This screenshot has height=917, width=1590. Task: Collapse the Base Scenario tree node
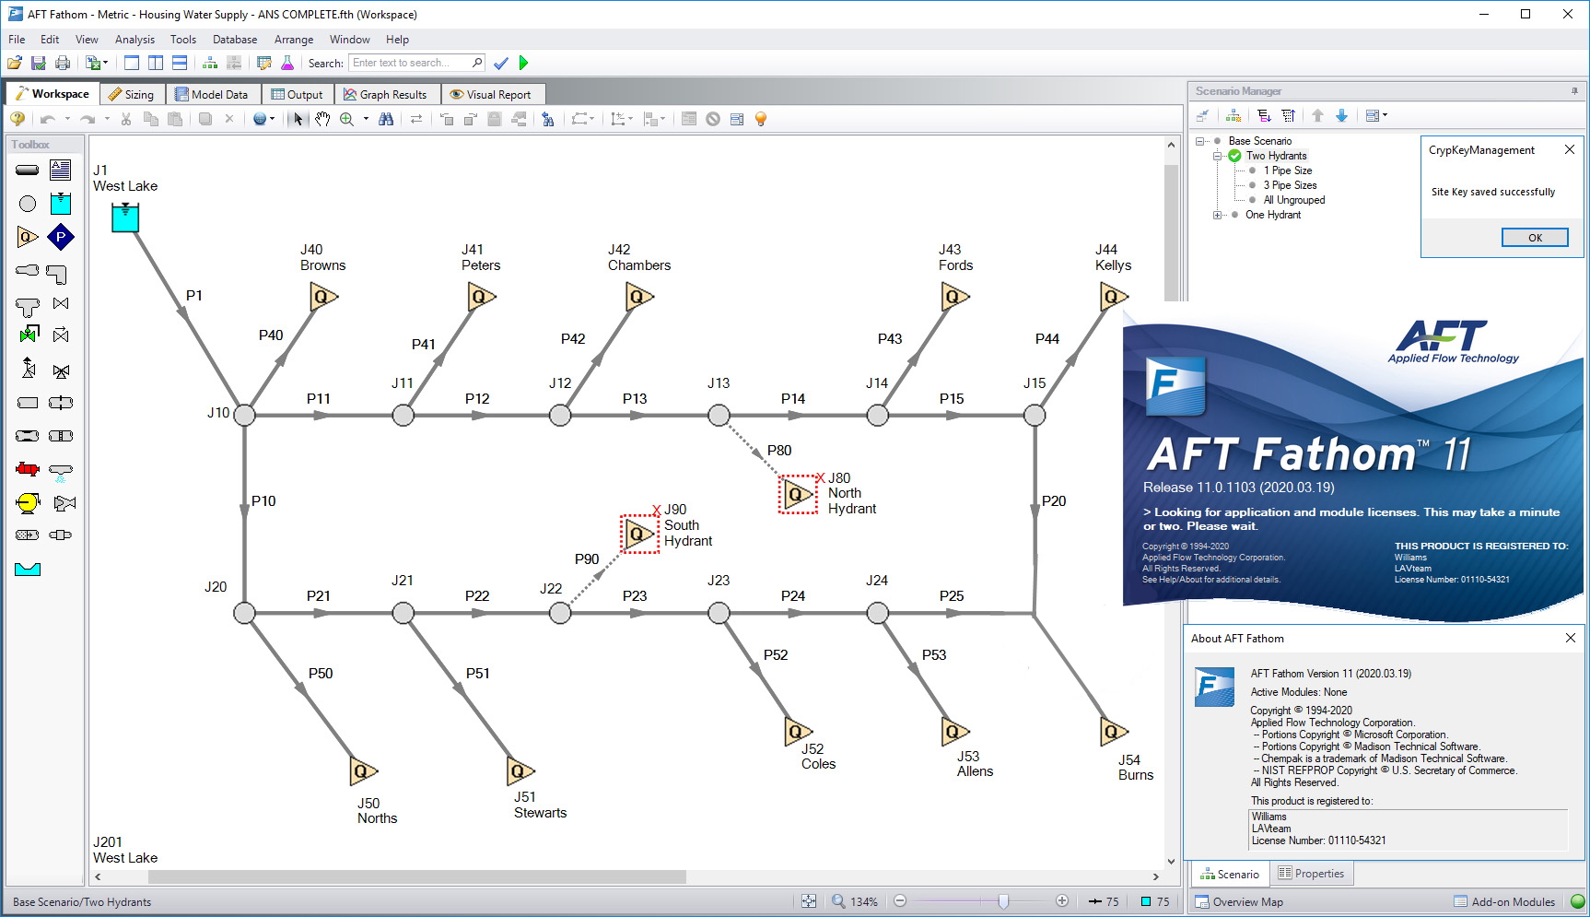[x=1200, y=141]
